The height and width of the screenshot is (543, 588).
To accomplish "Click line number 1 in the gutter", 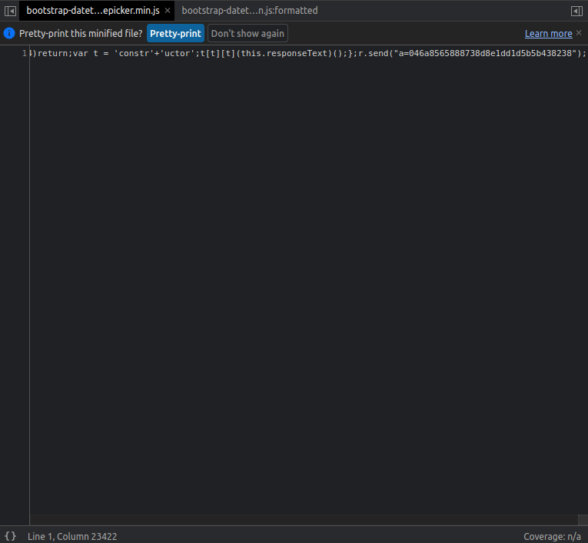I will 25,53.
